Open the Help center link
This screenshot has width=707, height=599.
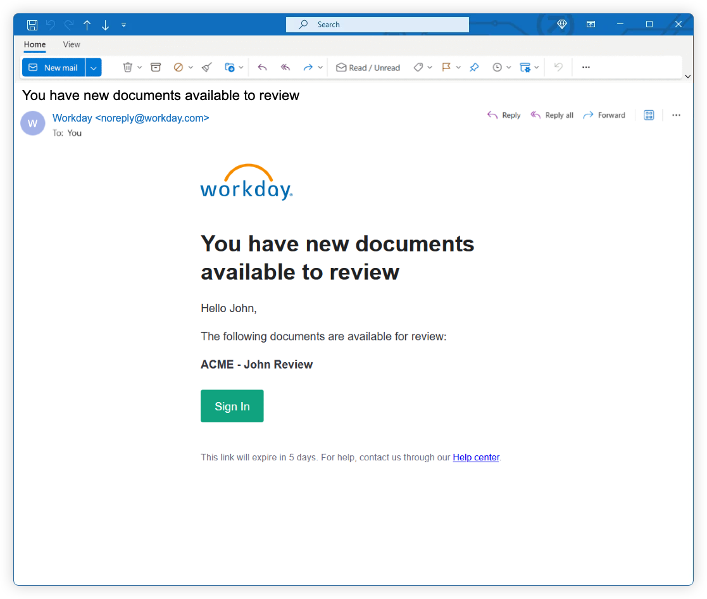click(x=476, y=457)
